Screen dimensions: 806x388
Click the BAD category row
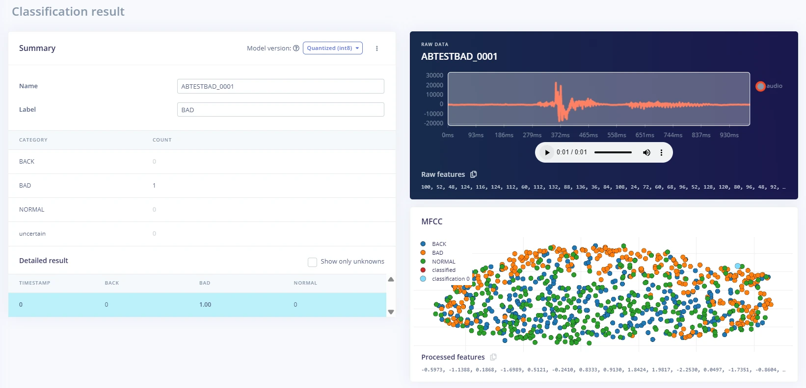202,186
